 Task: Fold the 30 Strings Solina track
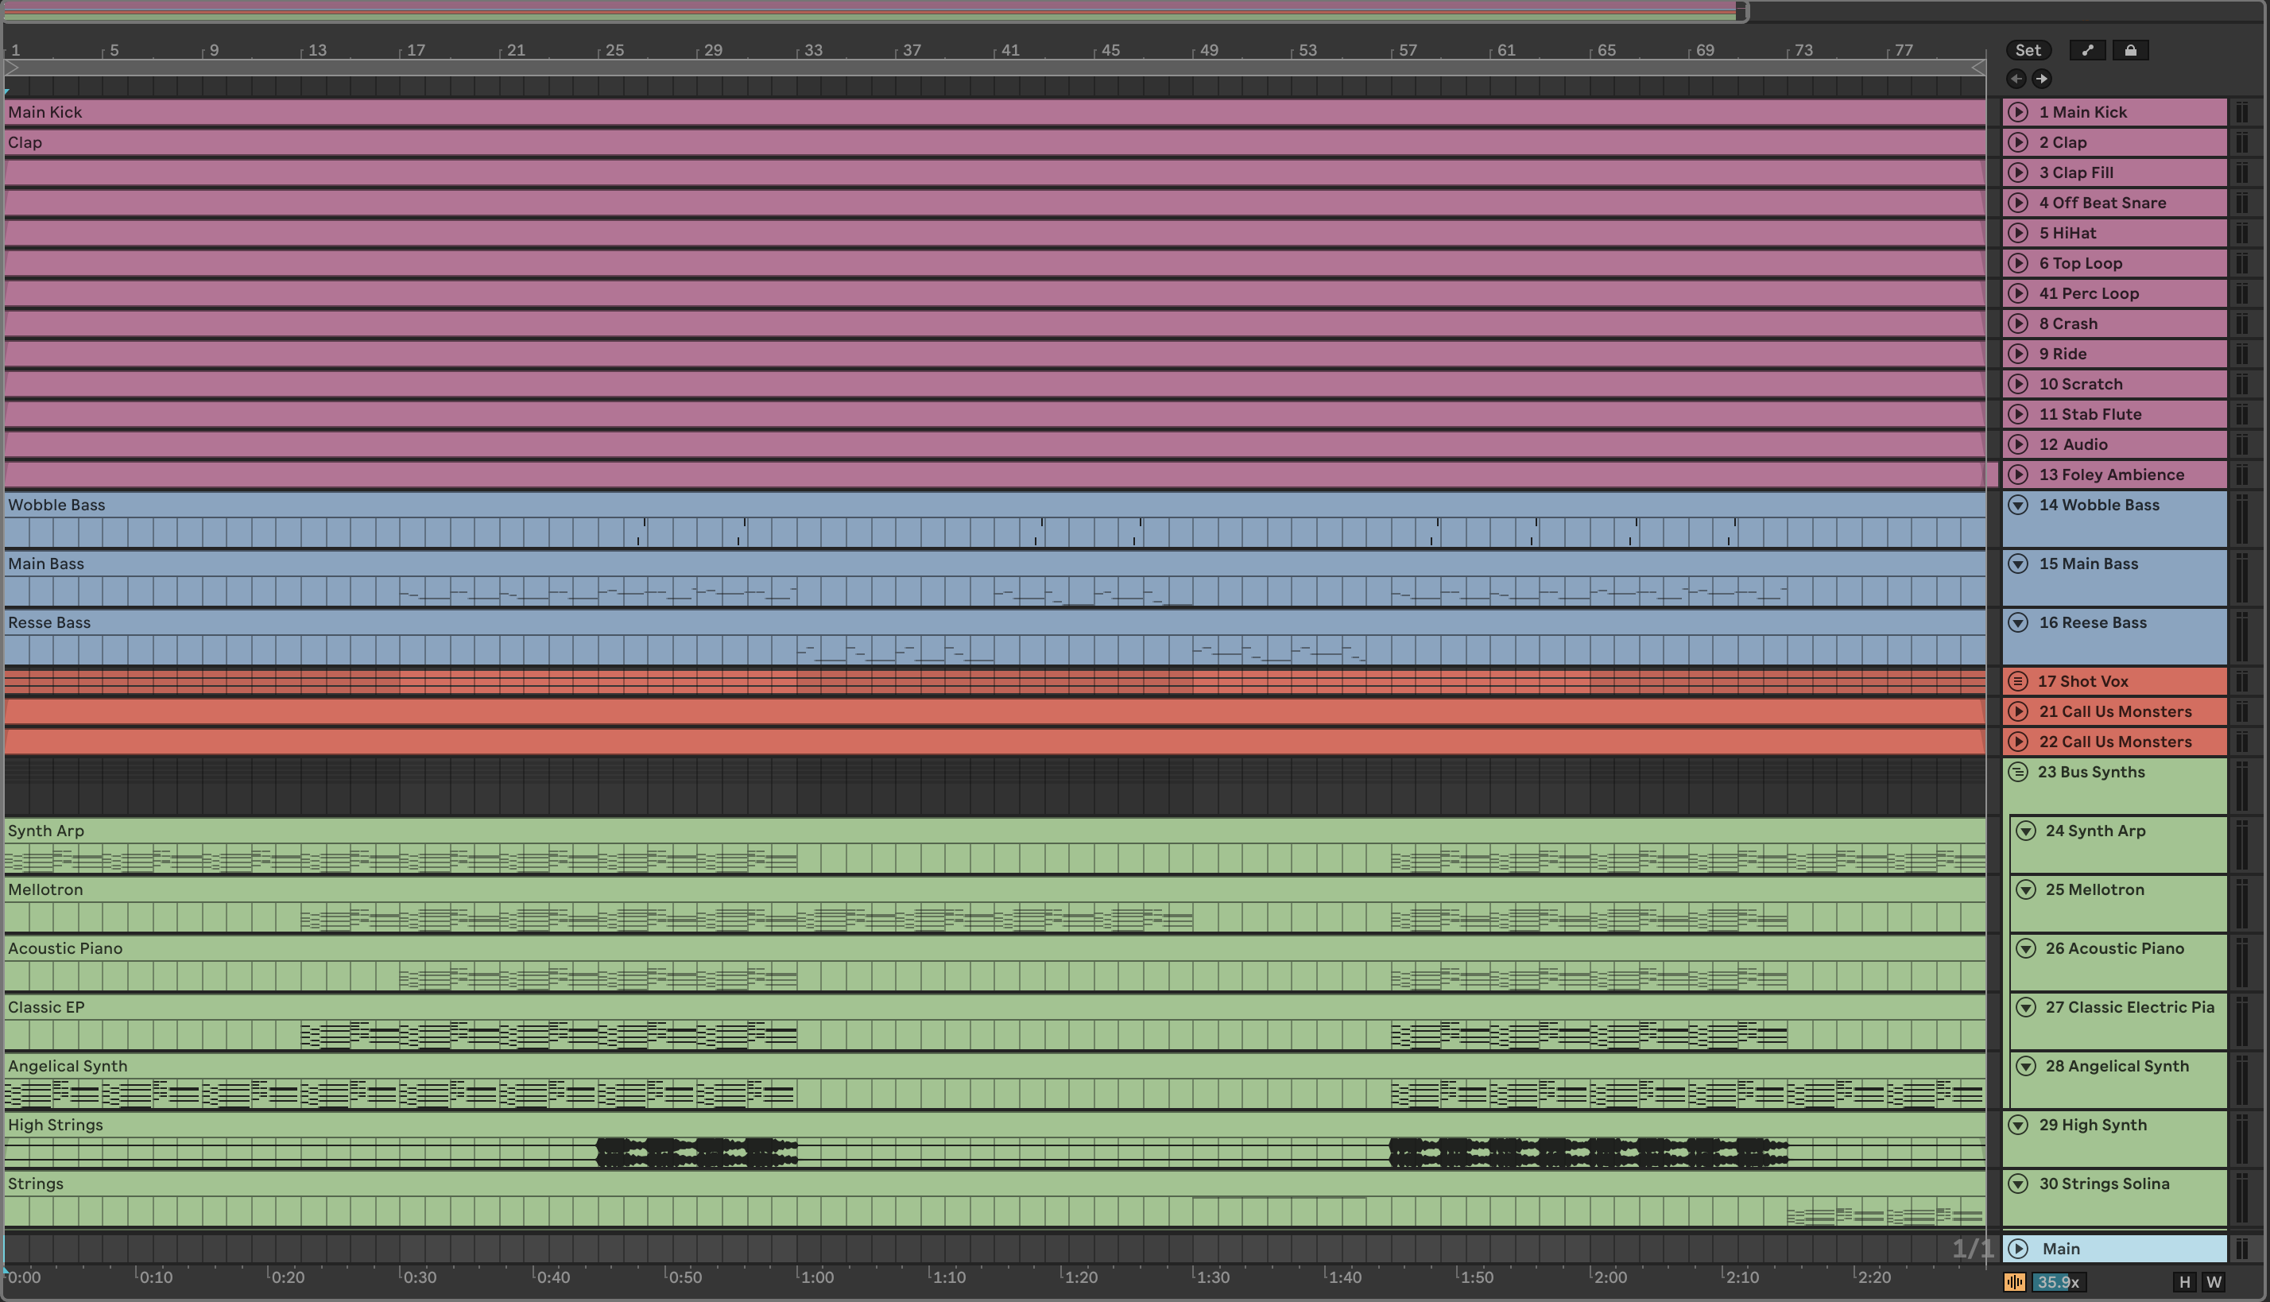pyautogui.click(x=2018, y=1184)
